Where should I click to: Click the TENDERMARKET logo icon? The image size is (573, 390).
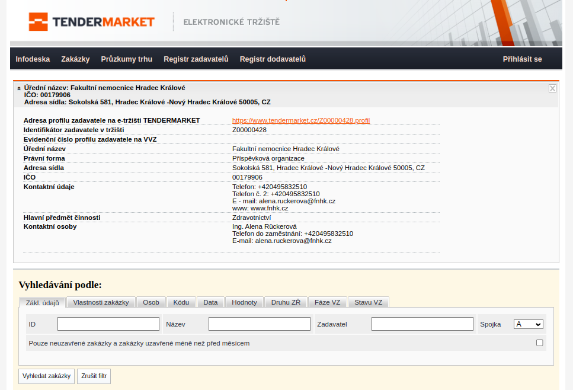[38, 21]
